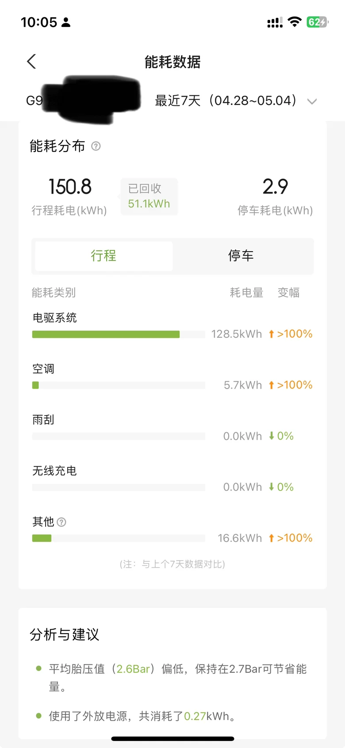Switch to the 停车 tab
The image size is (345, 748).
tap(241, 256)
